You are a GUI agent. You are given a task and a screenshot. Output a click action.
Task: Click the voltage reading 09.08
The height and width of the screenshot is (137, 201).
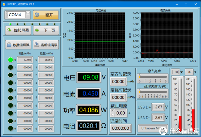point(89,77)
